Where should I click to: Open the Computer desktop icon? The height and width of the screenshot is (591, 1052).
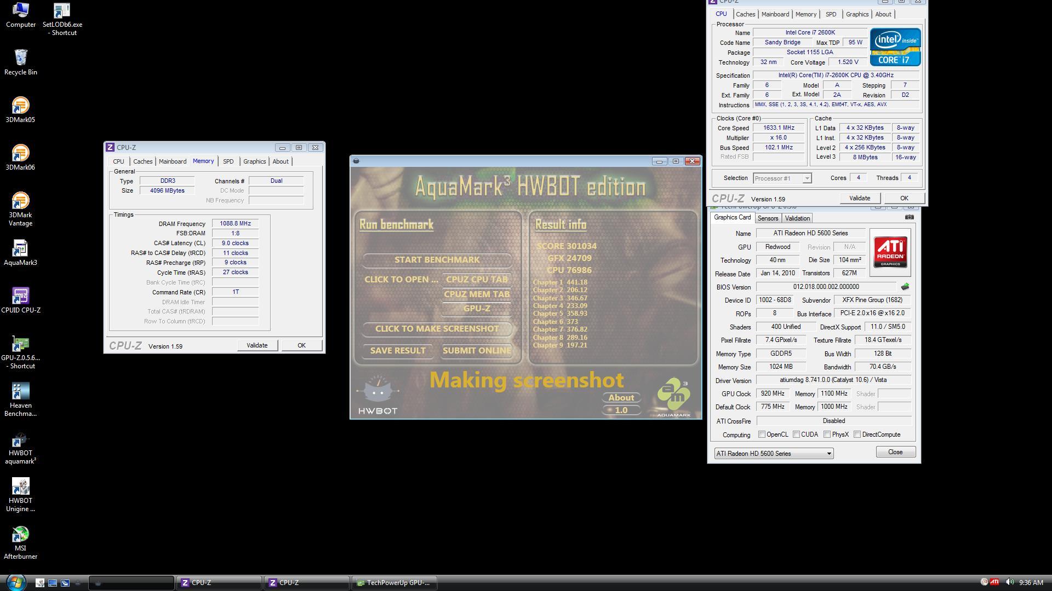[20, 15]
